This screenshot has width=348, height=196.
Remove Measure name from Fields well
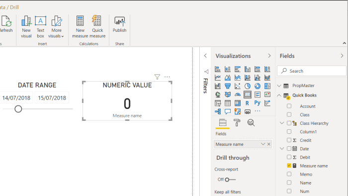(269, 144)
